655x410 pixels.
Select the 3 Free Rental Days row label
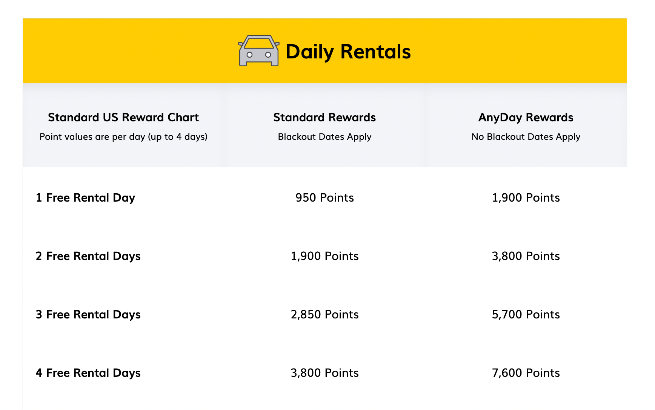pos(88,315)
